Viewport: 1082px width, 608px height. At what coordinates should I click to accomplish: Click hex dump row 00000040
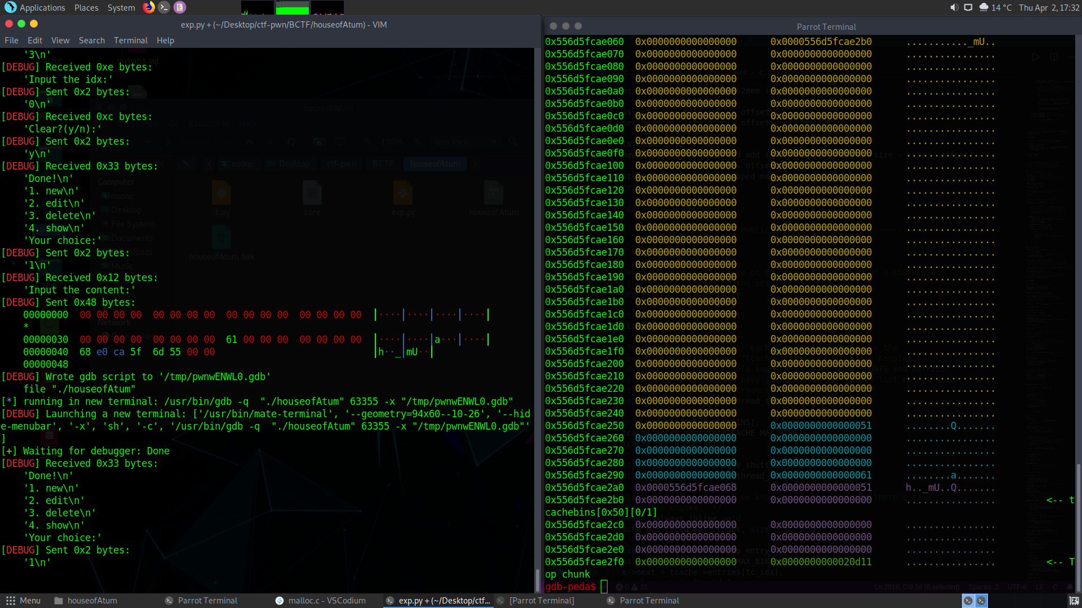pos(228,352)
